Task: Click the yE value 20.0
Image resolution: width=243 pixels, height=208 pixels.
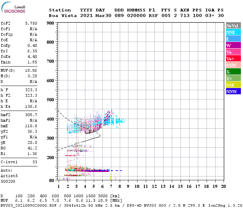Action: click(x=32, y=142)
